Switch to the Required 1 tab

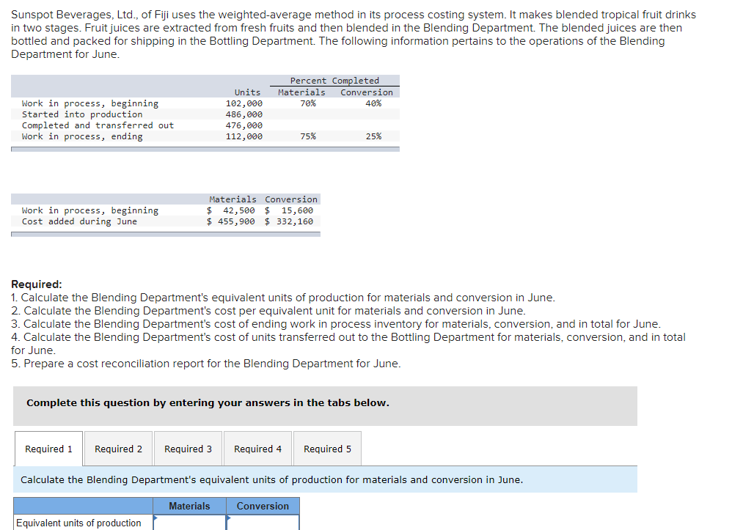(48, 448)
